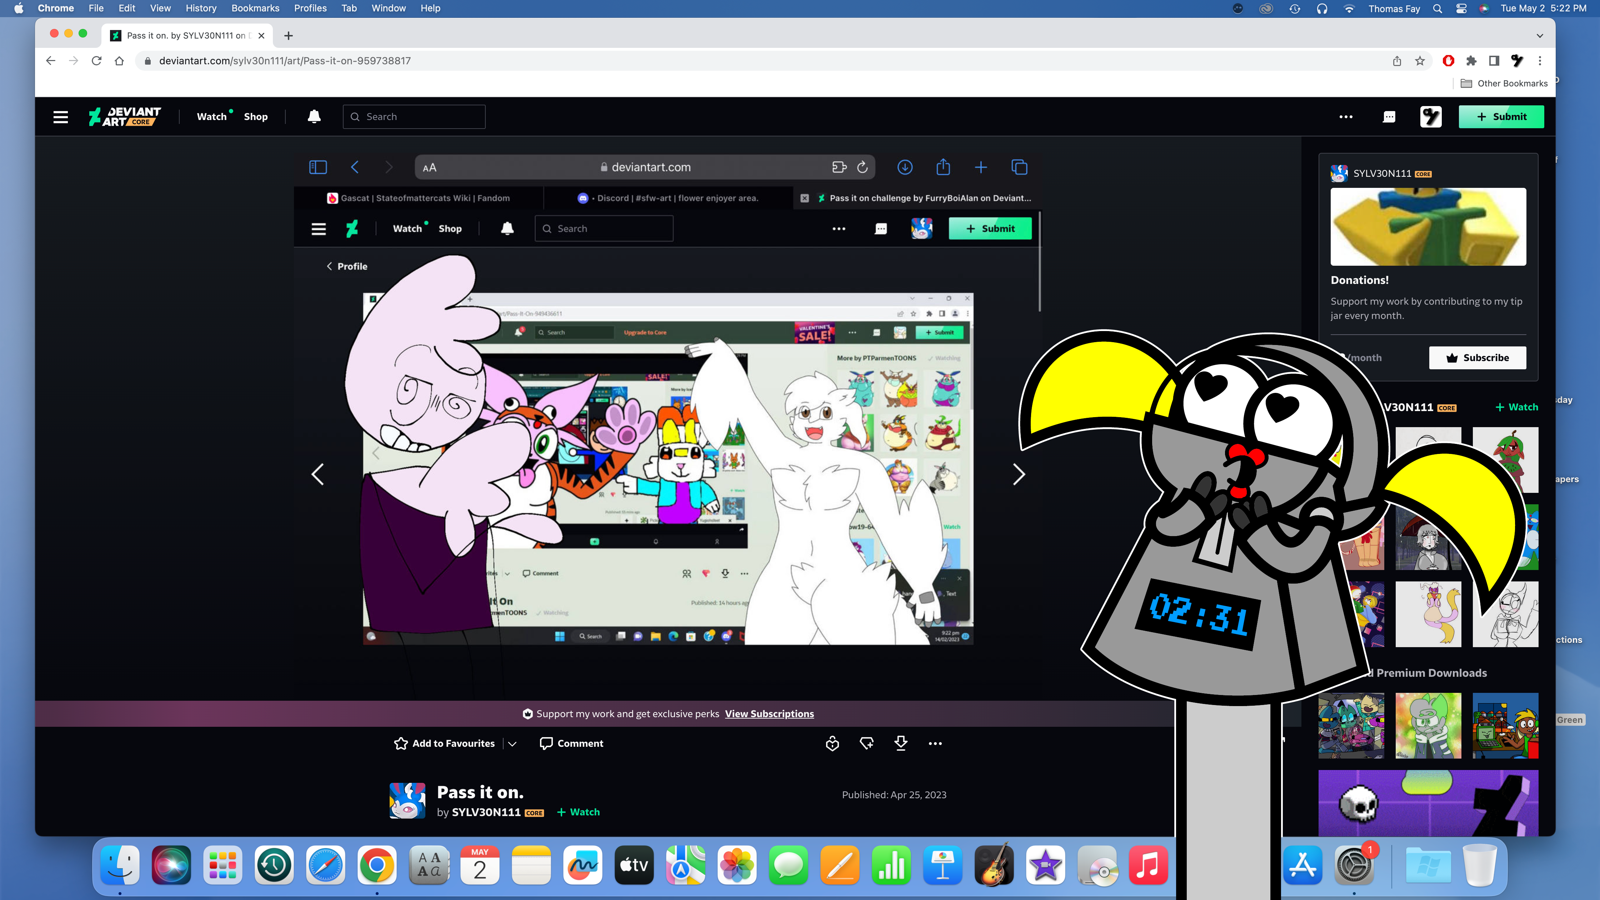This screenshot has height=900, width=1600.
Task: Open the Chrome menu in menu bar
Action: [55, 8]
